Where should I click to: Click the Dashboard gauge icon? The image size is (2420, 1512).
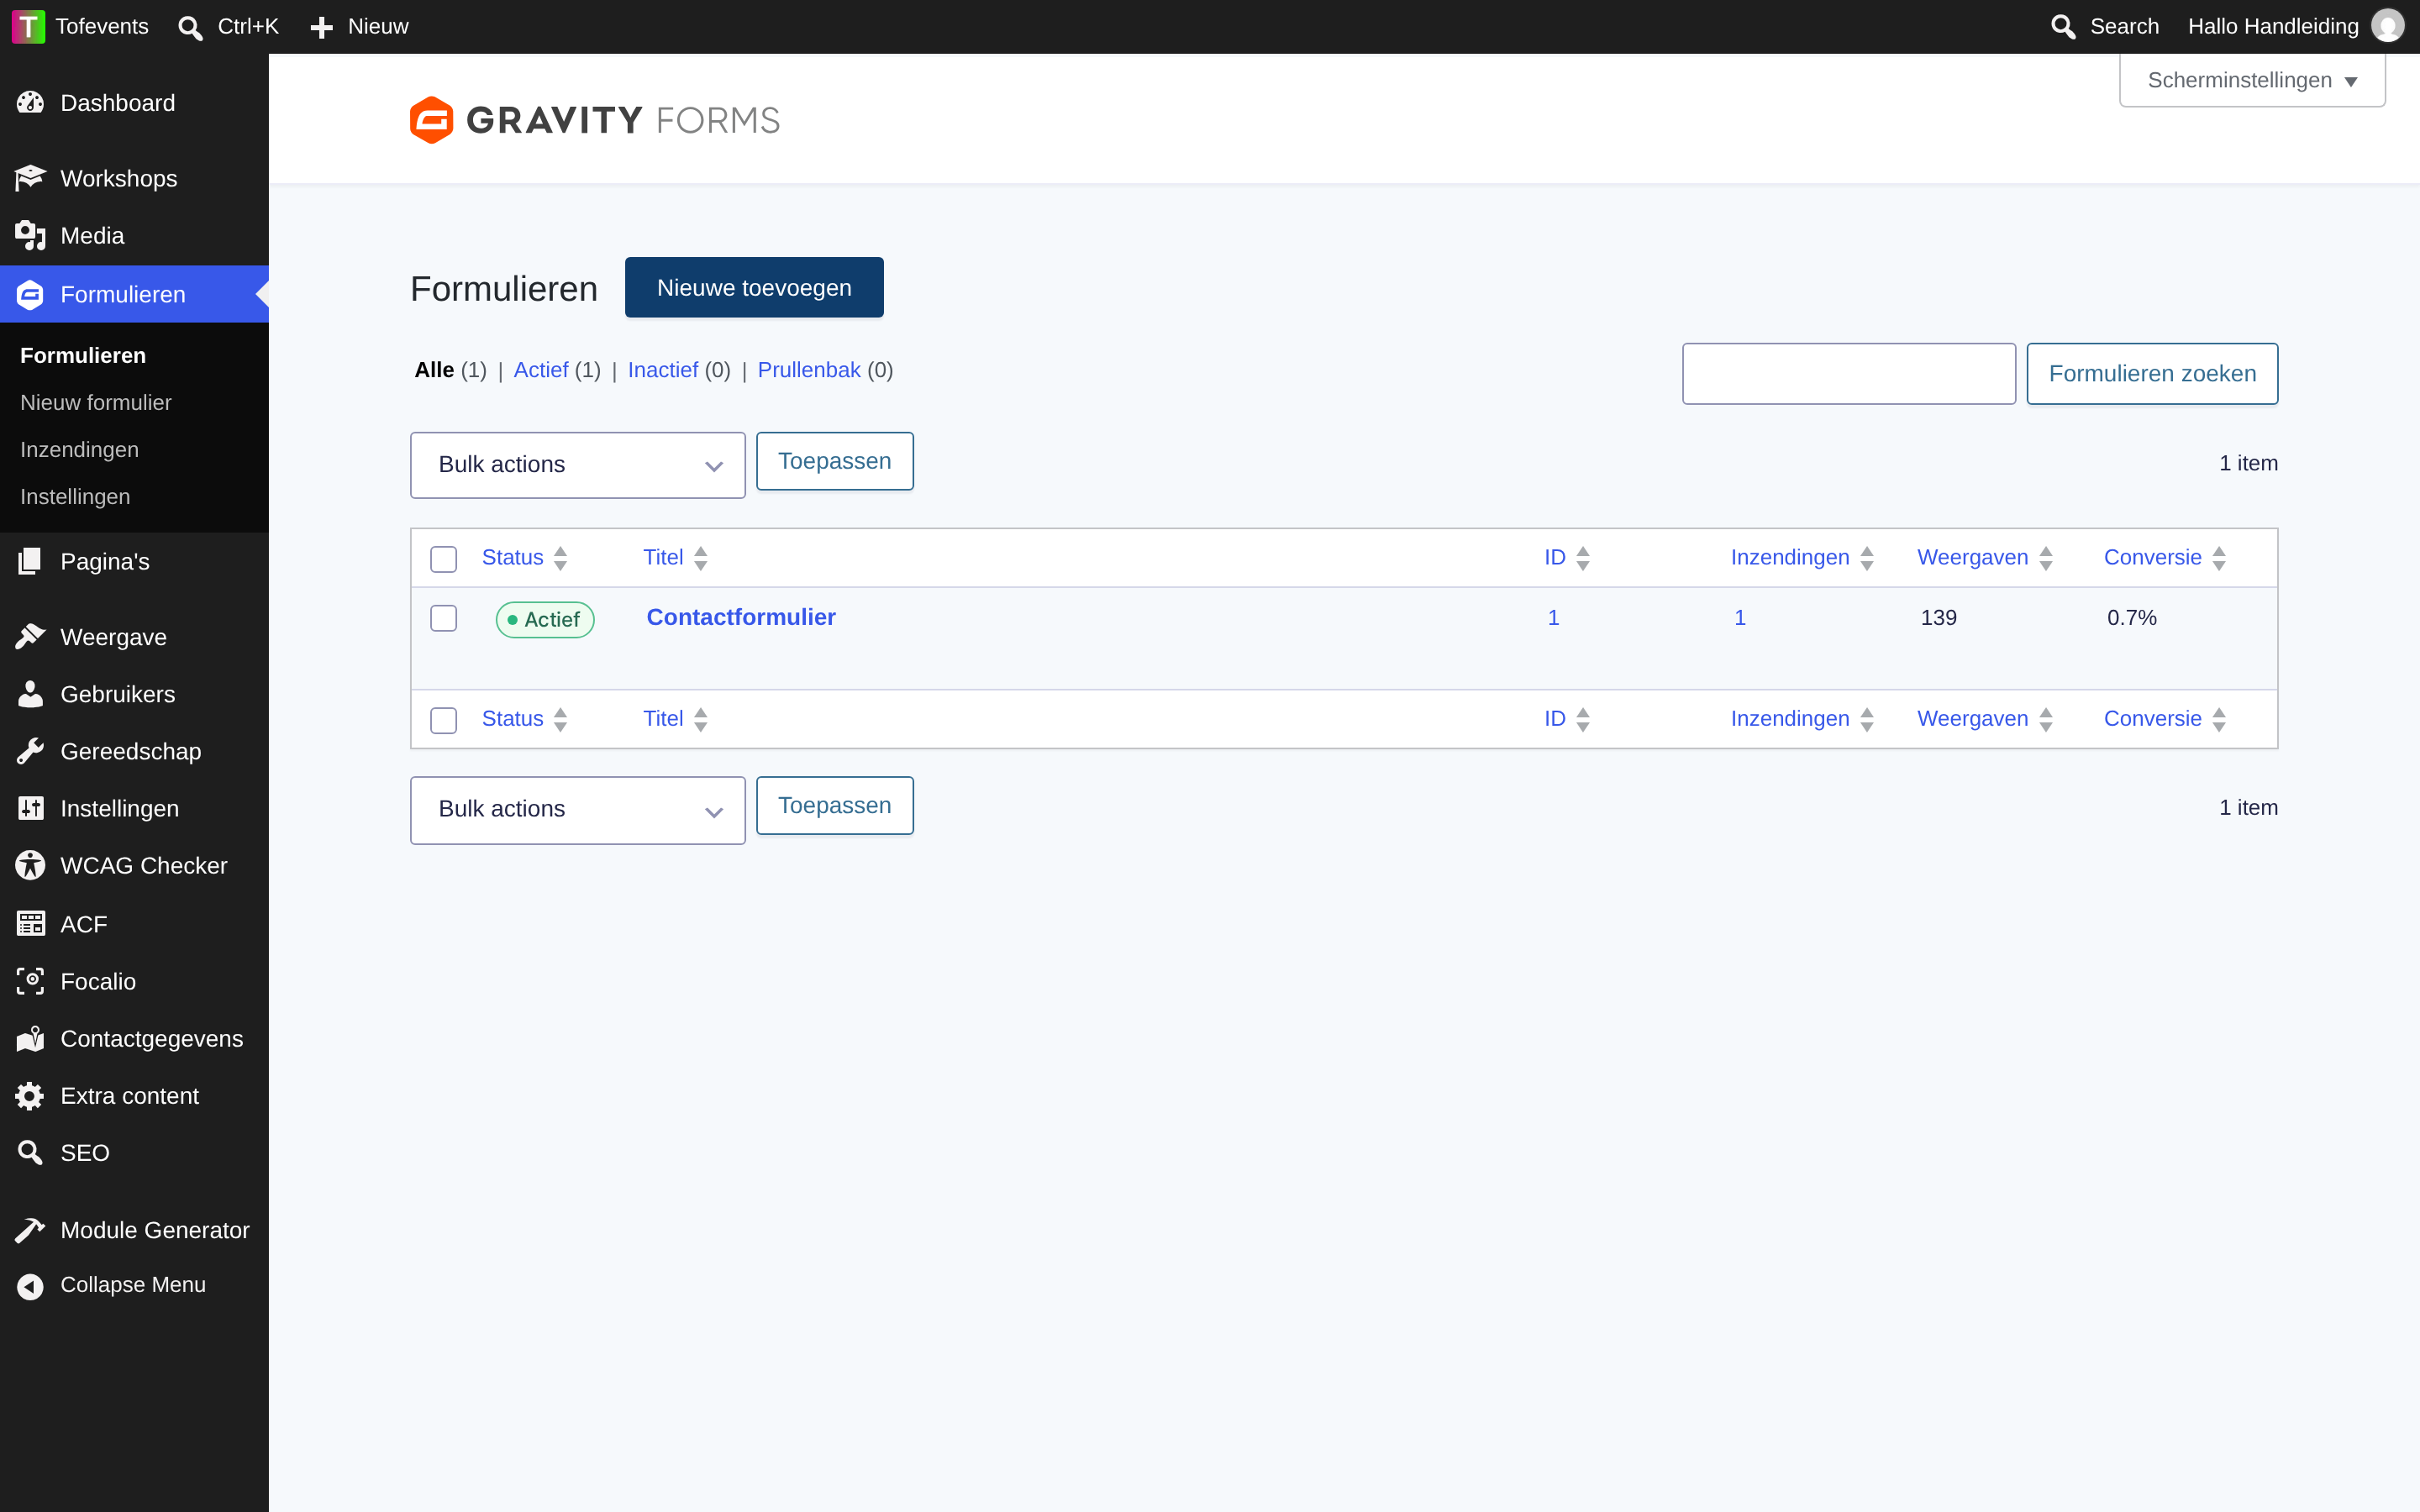tap(30, 103)
